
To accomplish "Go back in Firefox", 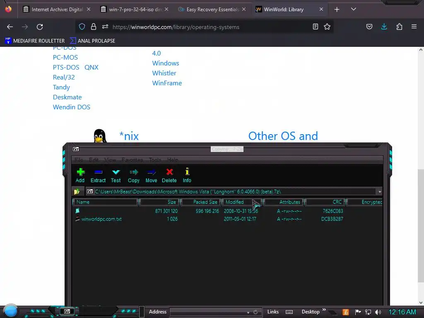I will tap(10, 27).
